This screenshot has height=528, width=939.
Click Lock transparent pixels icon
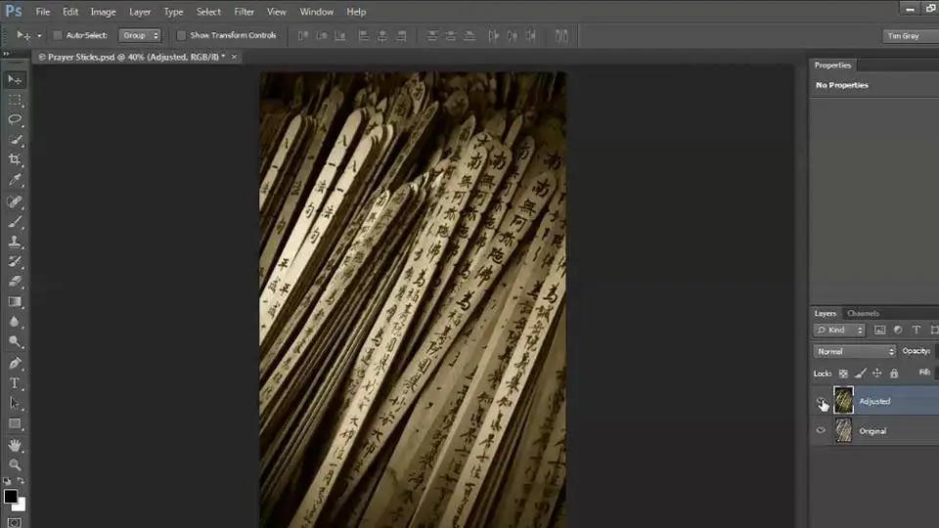[843, 373]
